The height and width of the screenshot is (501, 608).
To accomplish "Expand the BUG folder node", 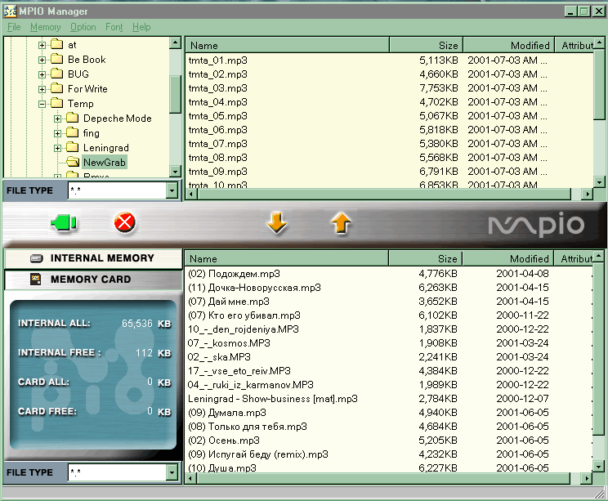I will 42,74.
